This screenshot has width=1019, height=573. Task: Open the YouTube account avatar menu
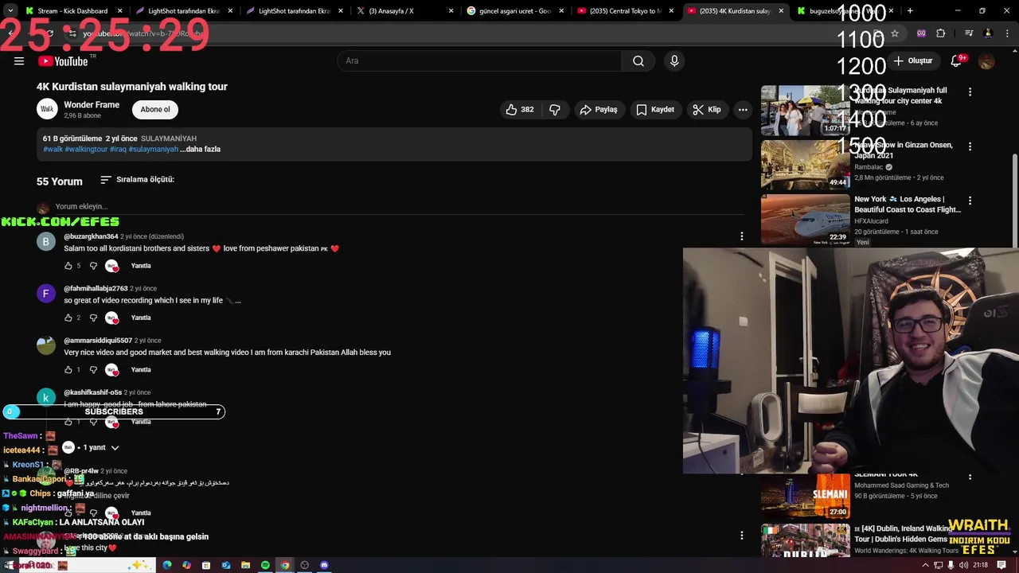pyautogui.click(x=987, y=61)
